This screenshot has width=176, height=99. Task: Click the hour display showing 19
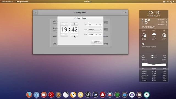64,29
